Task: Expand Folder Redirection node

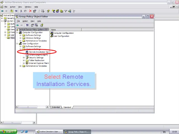Action: (24, 60)
